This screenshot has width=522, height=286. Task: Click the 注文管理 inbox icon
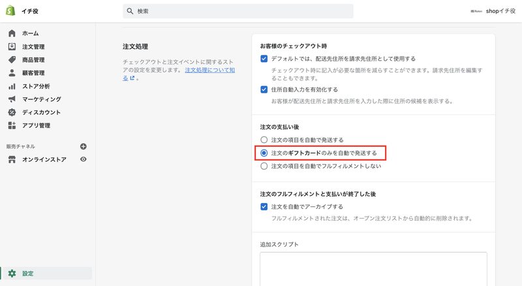(12, 46)
